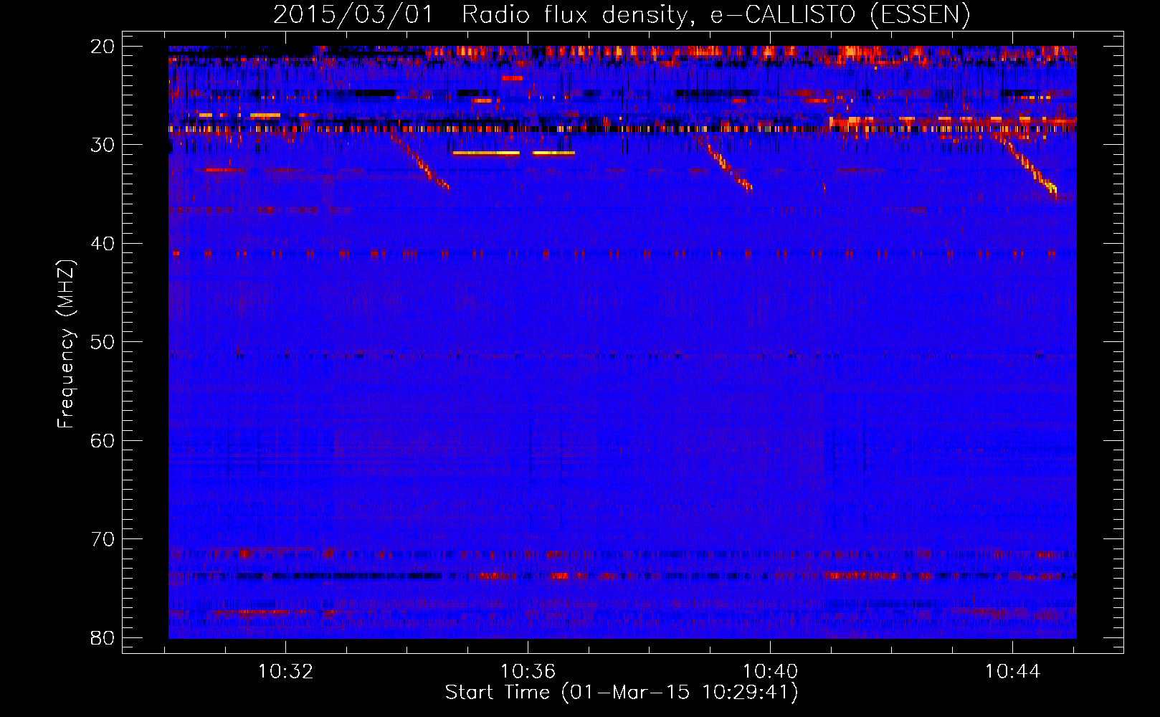Click the drifting radio burst near 10:44
The width and height of the screenshot is (1160, 717).
1029,166
